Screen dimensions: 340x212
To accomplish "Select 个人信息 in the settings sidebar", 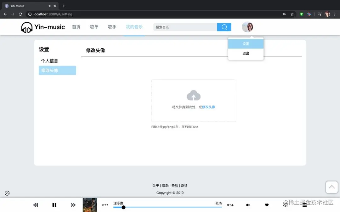I will click(58, 61).
